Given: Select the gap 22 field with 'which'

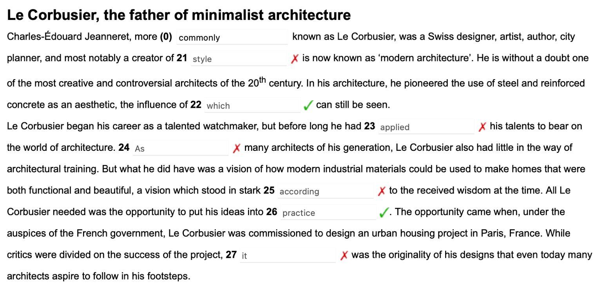Looking at the screenshot, I should pyautogui.click(x=252, y=105).
